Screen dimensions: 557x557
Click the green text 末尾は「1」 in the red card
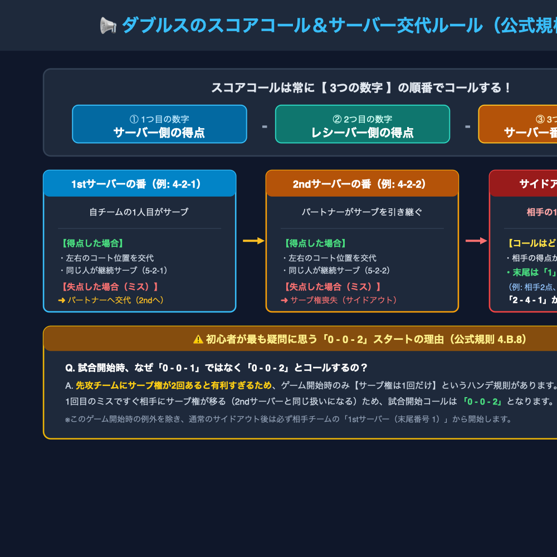[x=531, y=272]
